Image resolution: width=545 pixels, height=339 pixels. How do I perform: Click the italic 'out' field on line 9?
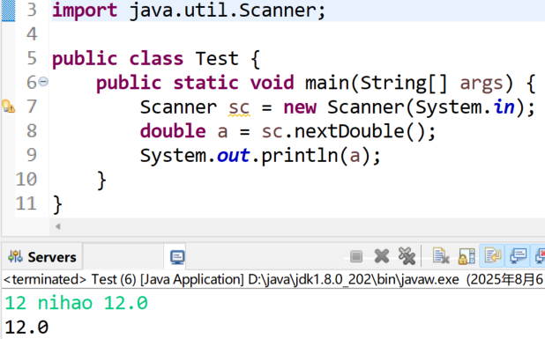(x=233, y=156)
